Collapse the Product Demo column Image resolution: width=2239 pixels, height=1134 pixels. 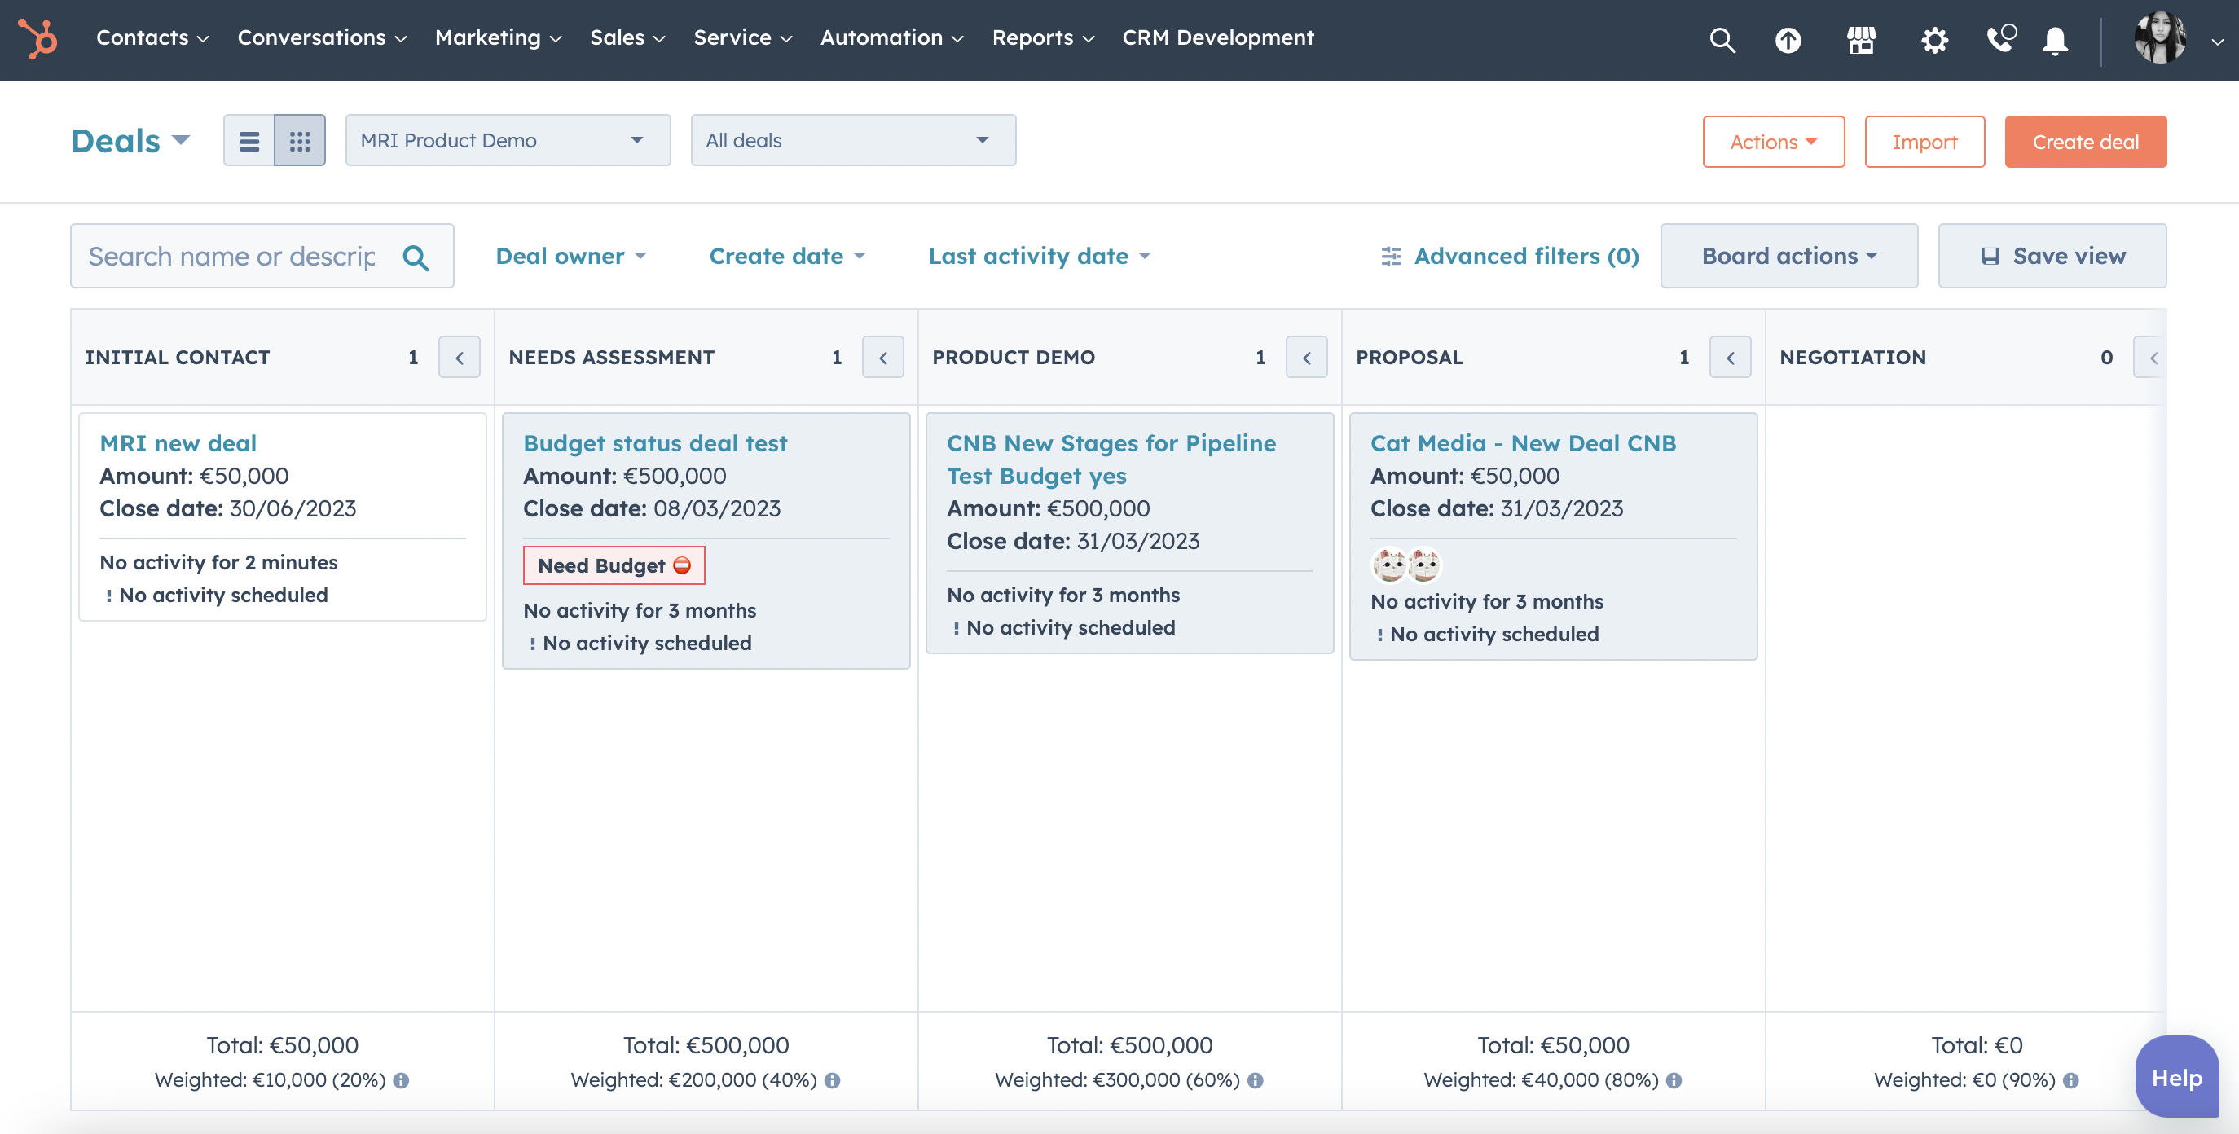tap(1306, 357)
